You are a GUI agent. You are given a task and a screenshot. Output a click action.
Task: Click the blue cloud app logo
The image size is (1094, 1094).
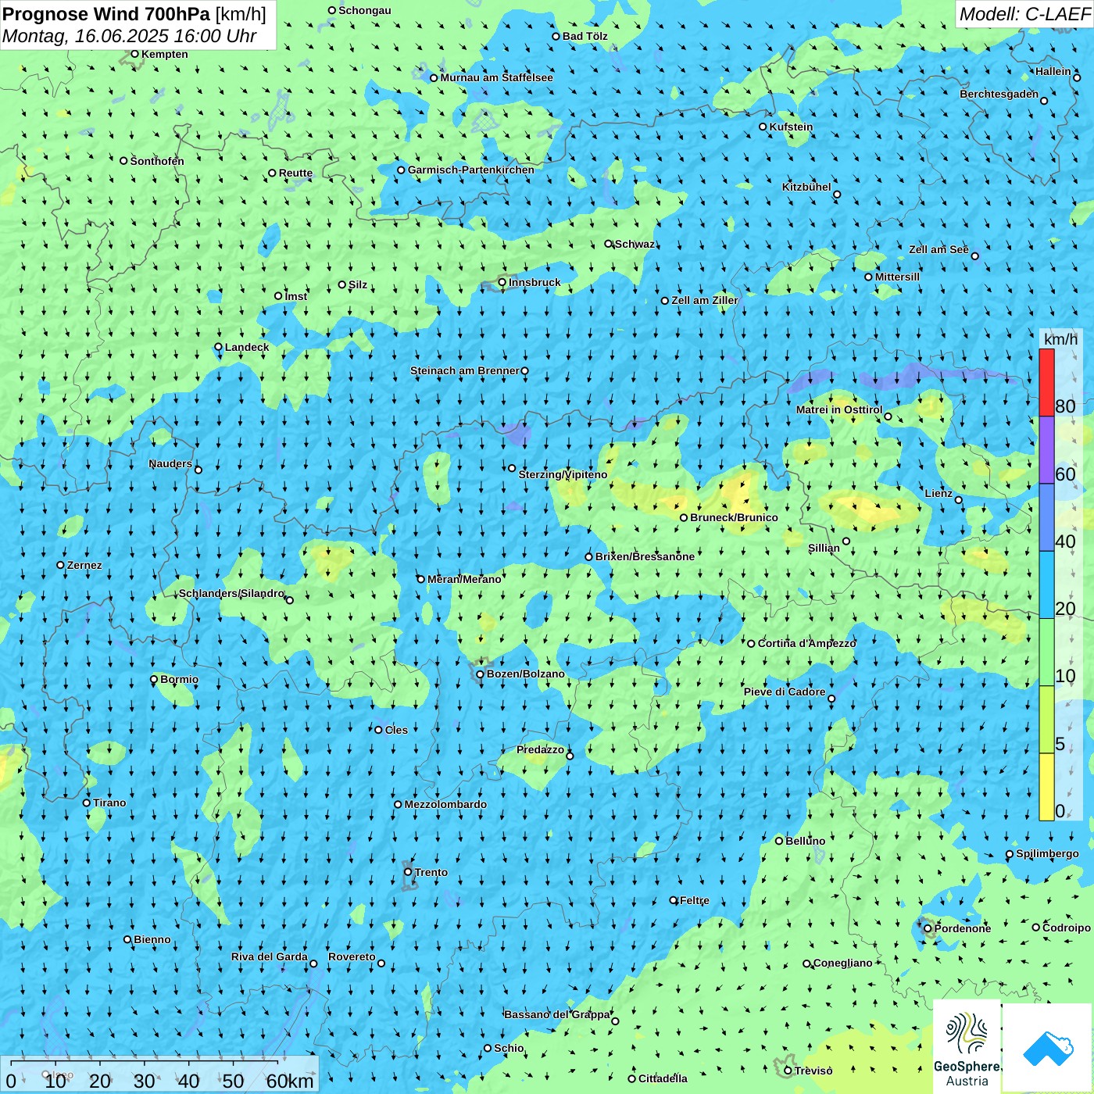(x=1048, y=1047)
